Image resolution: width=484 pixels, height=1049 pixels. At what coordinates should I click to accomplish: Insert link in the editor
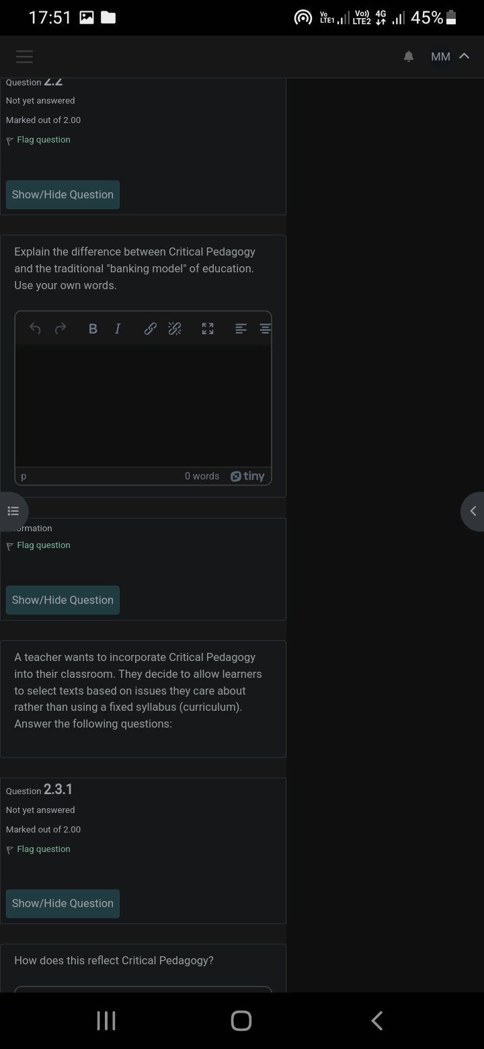151,328
